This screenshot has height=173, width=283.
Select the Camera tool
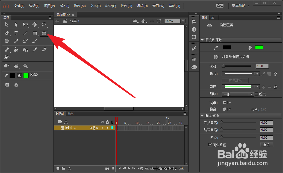pyautogui.click(x=6, y=66)
